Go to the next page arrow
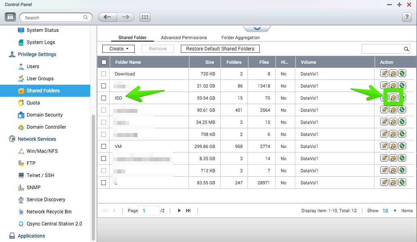 [179, 211]
